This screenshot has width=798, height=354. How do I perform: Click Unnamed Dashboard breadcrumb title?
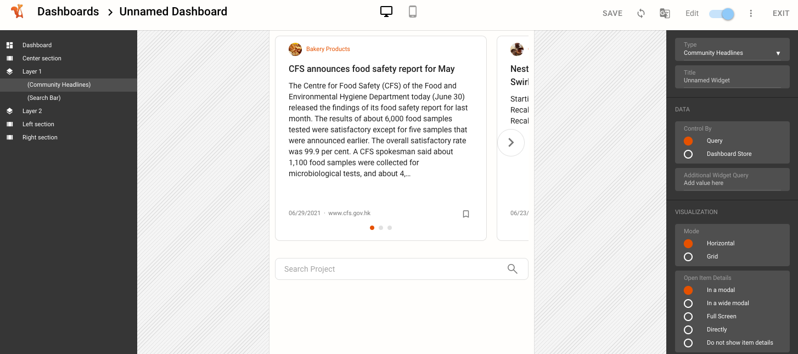[173, 12]
